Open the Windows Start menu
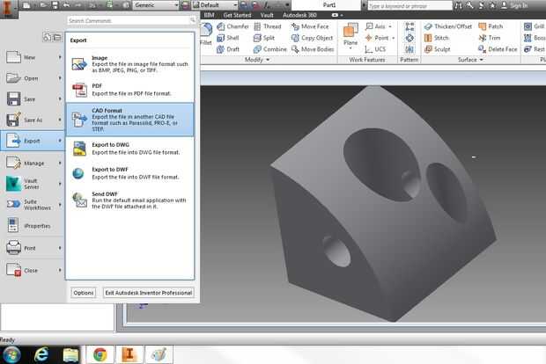The image size is (546, 364). tap(11, 354)
